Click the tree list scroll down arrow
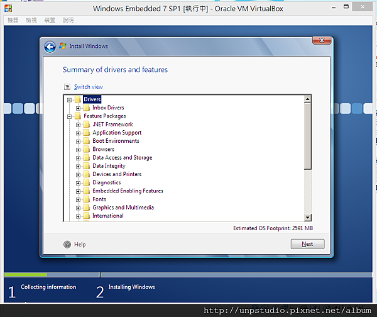 308,218
